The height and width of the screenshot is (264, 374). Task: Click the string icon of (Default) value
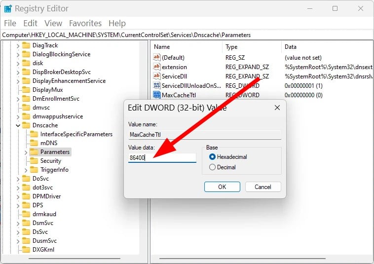(x=157, y=57)
